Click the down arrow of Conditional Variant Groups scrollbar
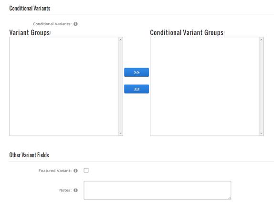Viewport: 274px width, 202px height. click(261, 133)
